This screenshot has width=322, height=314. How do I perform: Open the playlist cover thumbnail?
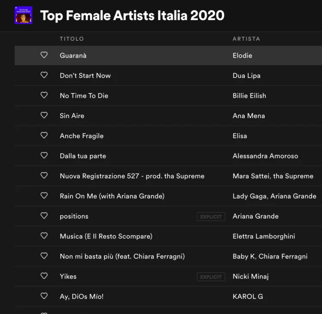coord(23,15)
